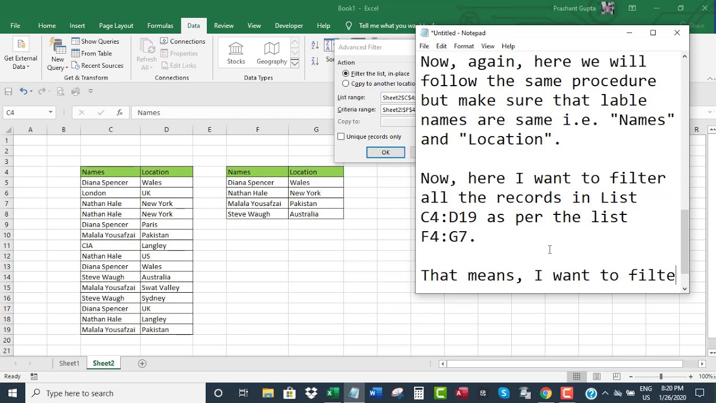Screen dimensions: 716x403
Task: Expand the Data Types gallery more arrow
Action: (x=295, y=63)
